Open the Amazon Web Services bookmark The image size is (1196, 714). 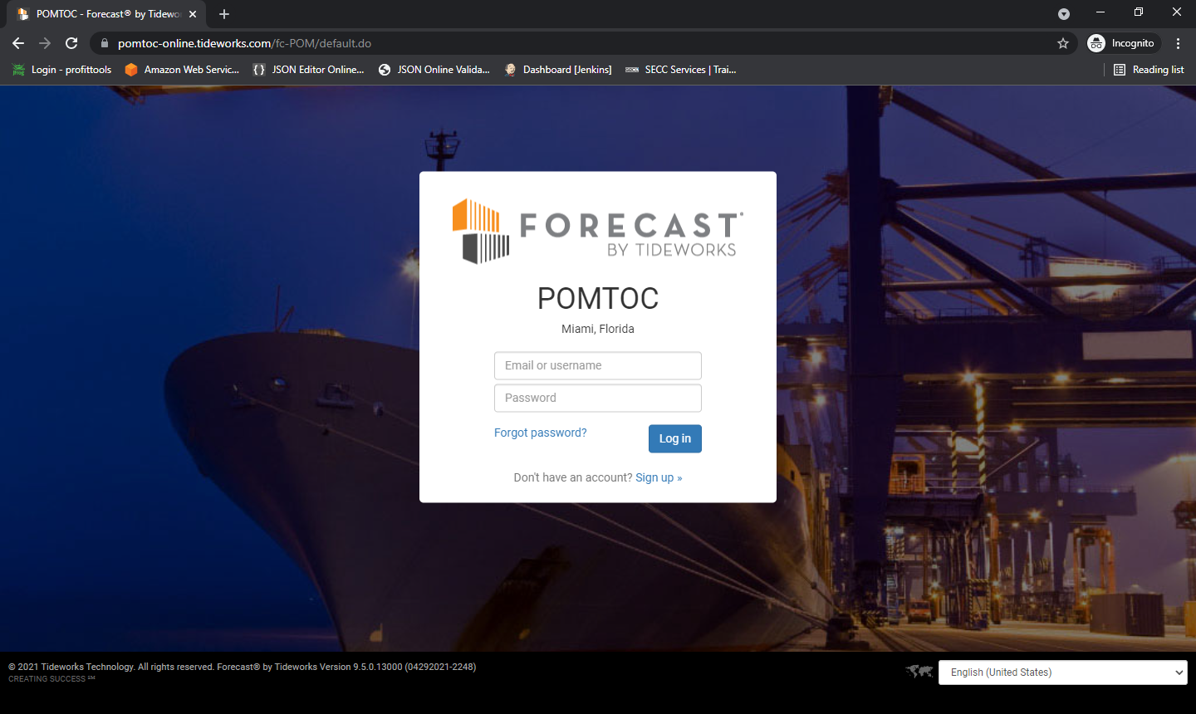point(182,70)
